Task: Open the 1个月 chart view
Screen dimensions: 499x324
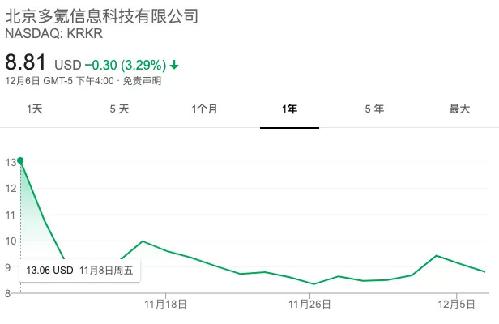Action: pyautogui.click(x=204, y=109)
